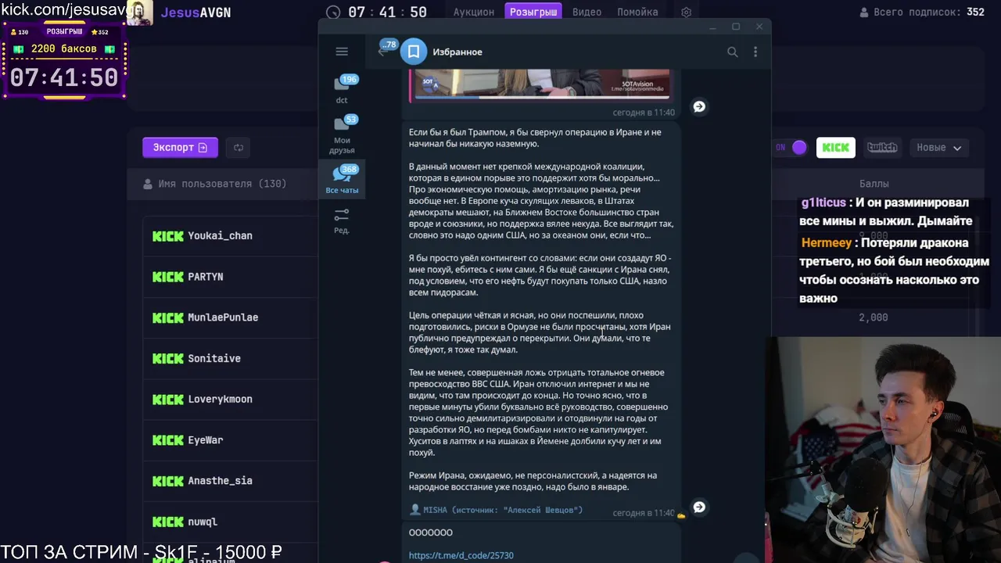Go back using the Telegram back arrow
This screenshot has width=1001, height=563.
click(382, 52)
